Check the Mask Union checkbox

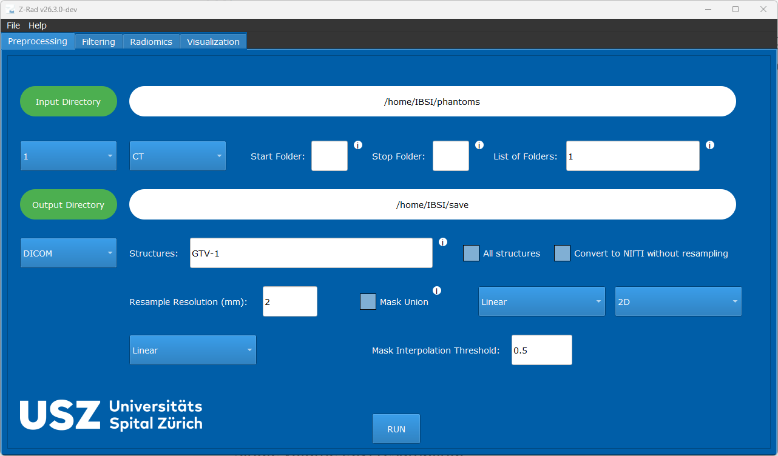(368, 302)
